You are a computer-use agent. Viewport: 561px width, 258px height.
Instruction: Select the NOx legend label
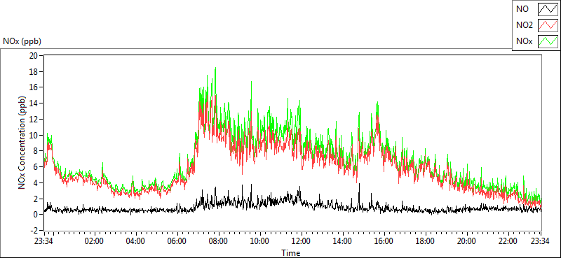point(525,41)
